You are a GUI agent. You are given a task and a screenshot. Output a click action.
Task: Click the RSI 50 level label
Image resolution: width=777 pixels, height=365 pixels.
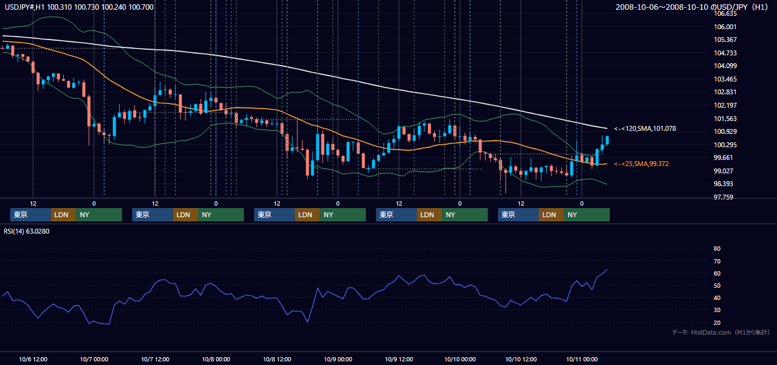717,285
